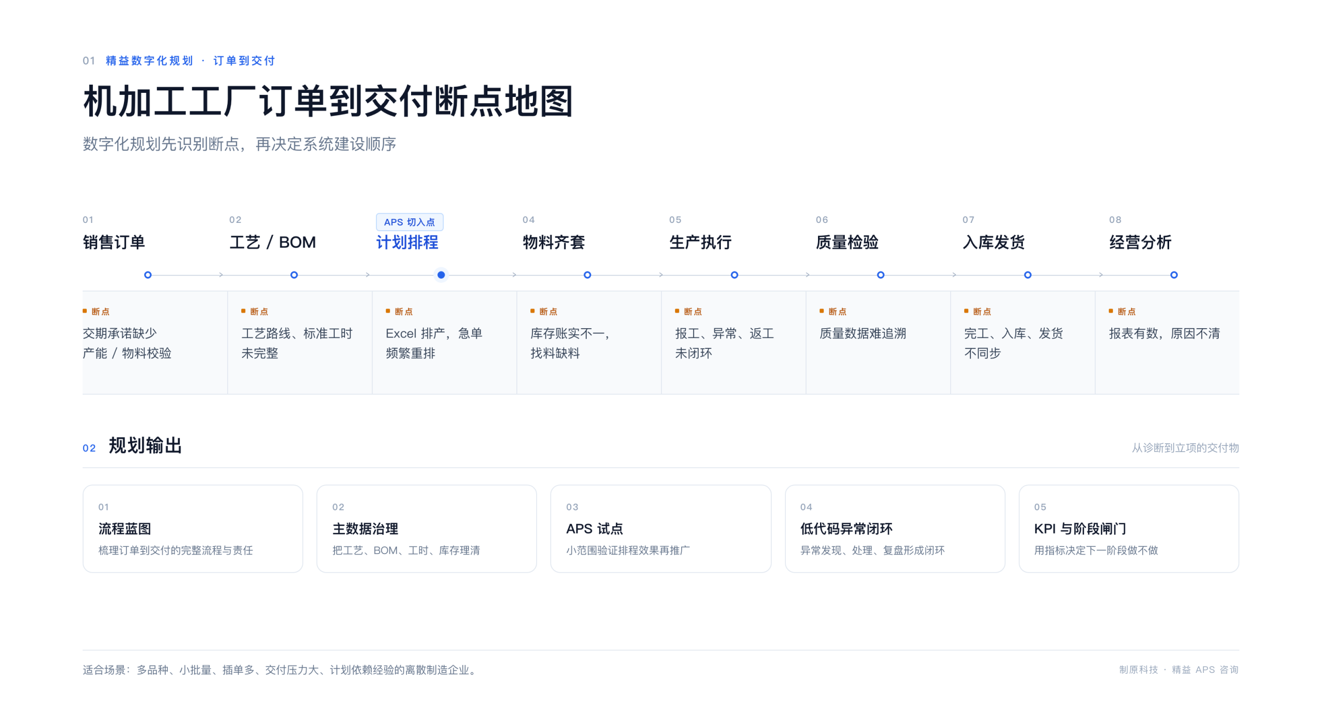Open the 流程蓝图 output card
1322x710 pixels.
193,528
